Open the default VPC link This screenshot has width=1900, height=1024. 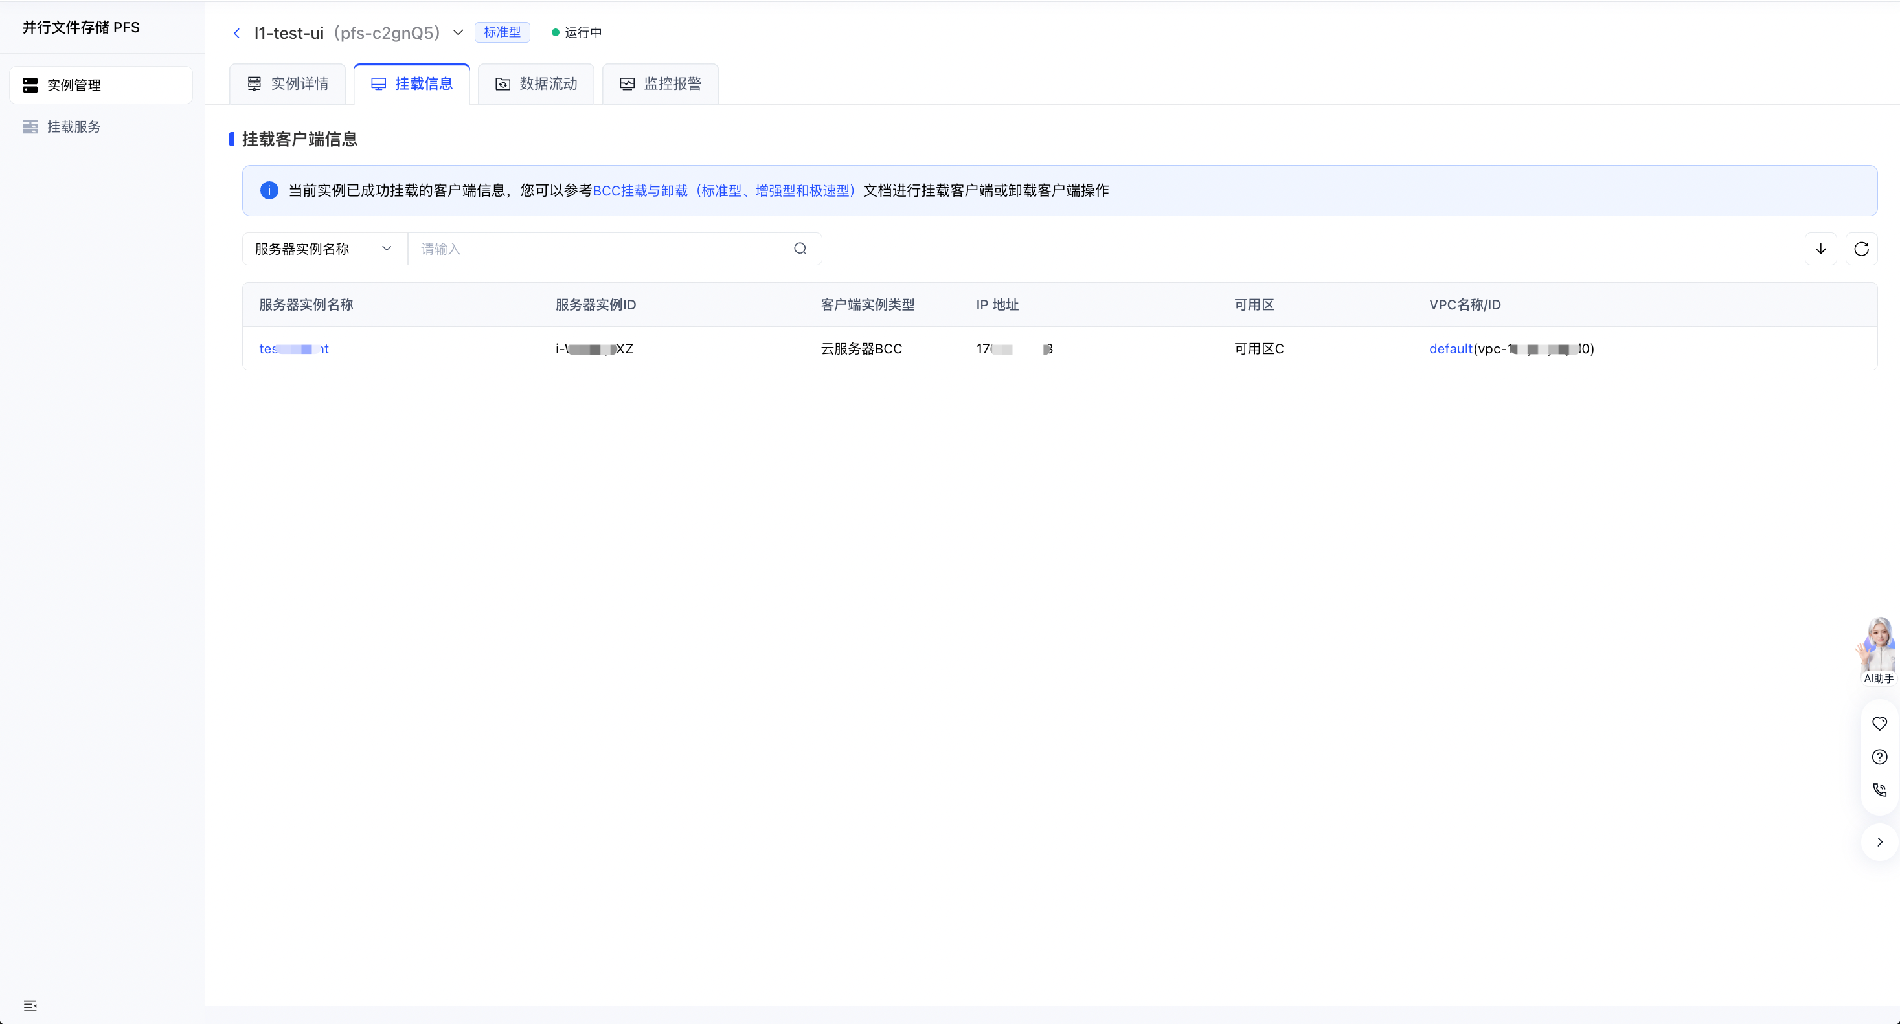point(1451,350)
